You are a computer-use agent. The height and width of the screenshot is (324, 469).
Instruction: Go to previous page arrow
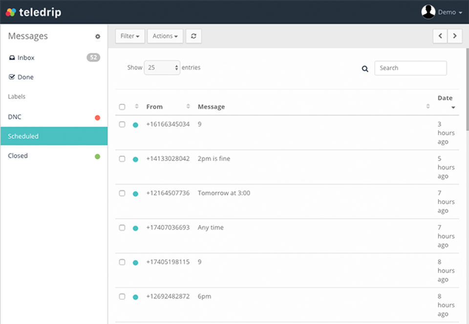(440, 36)
